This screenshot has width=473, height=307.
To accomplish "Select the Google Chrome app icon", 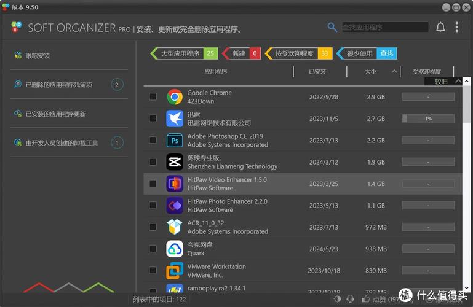I will coord(175,97).
